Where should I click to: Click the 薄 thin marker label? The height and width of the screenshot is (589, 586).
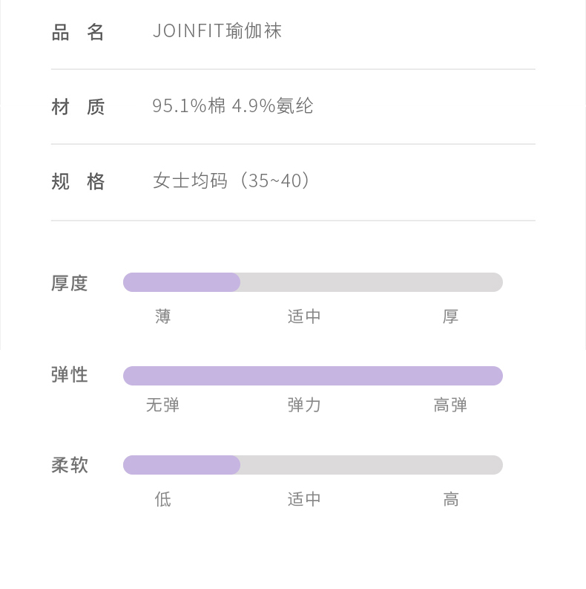coord(163,316)
